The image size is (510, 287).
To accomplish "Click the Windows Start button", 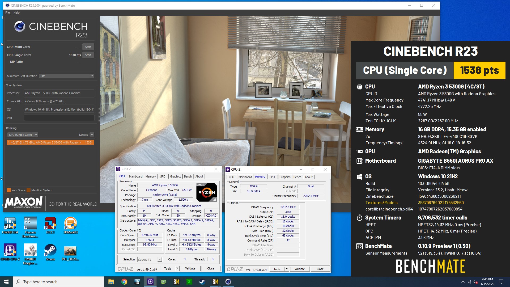I will (6, 282).
